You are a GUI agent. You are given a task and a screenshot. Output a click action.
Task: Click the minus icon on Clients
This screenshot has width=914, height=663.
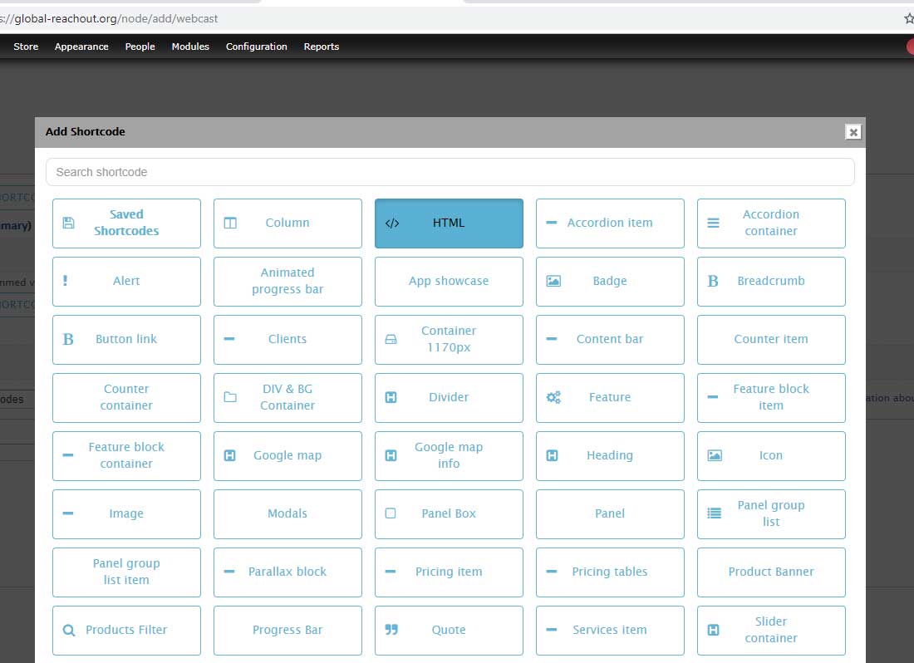point(229,339)
